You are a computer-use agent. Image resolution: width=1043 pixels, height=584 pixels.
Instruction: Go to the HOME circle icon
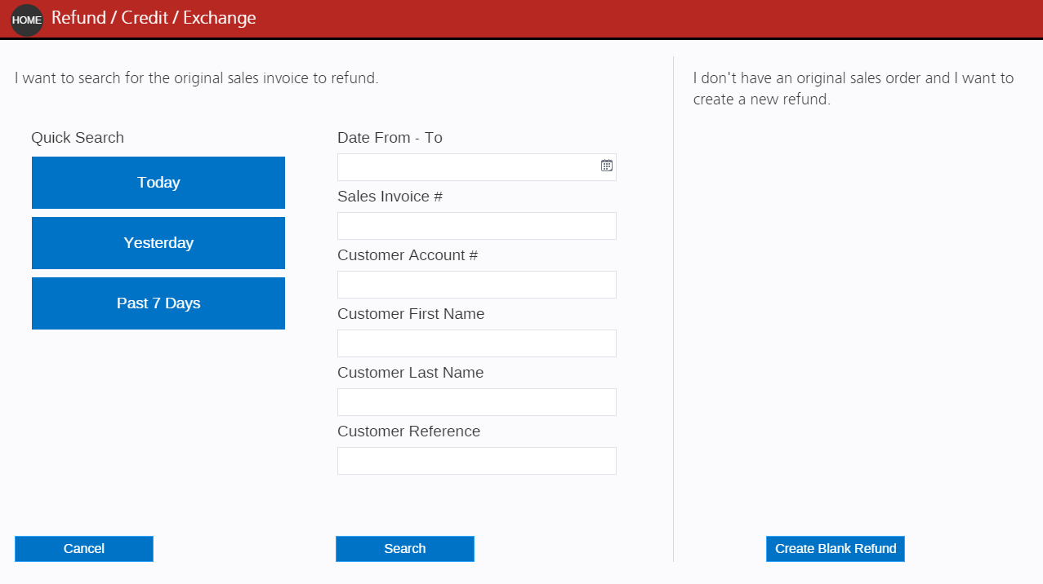(27, 20)
